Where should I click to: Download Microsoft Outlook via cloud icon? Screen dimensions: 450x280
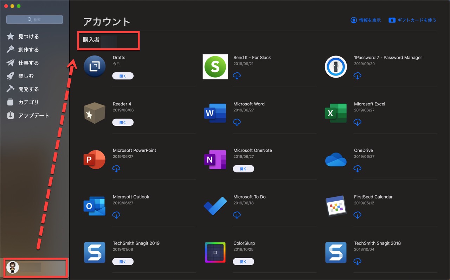click(x=116, y=215)
